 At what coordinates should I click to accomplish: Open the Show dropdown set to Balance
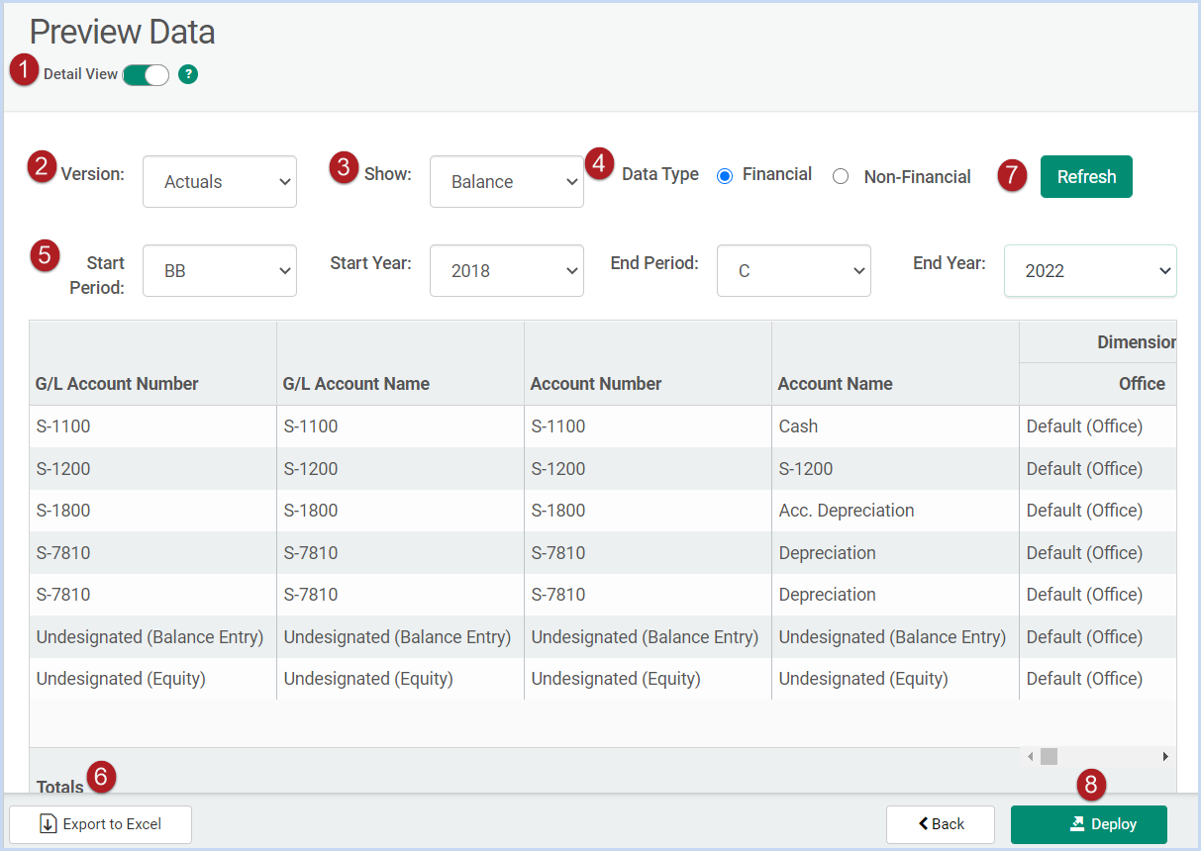[507, 182]
